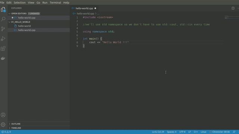Open the hello-world binary file in explorer

click(39, 26)
